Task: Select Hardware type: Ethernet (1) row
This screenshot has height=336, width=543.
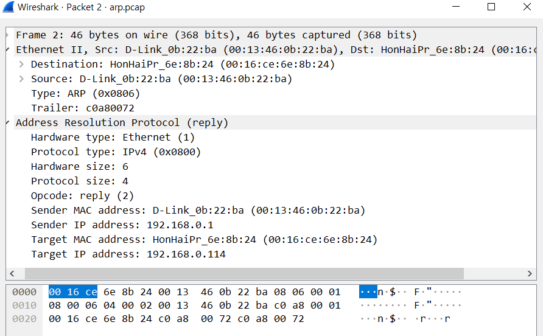Action: click(113, 137)
